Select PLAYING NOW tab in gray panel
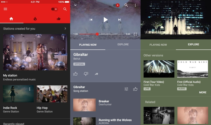 click(88, 45)
